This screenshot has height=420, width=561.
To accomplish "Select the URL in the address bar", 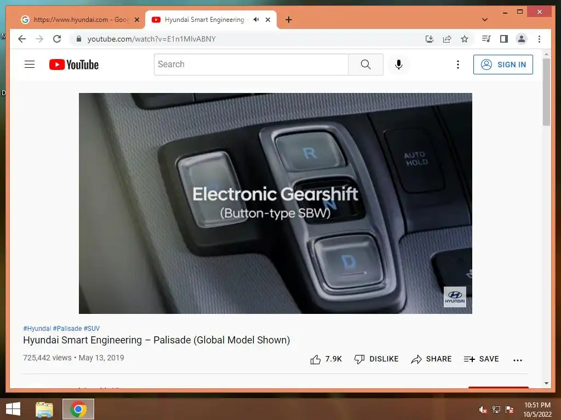I will pos(151,39).
